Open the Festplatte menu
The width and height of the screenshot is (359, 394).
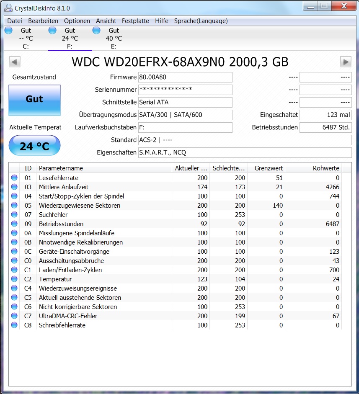(x=135, y=21)
